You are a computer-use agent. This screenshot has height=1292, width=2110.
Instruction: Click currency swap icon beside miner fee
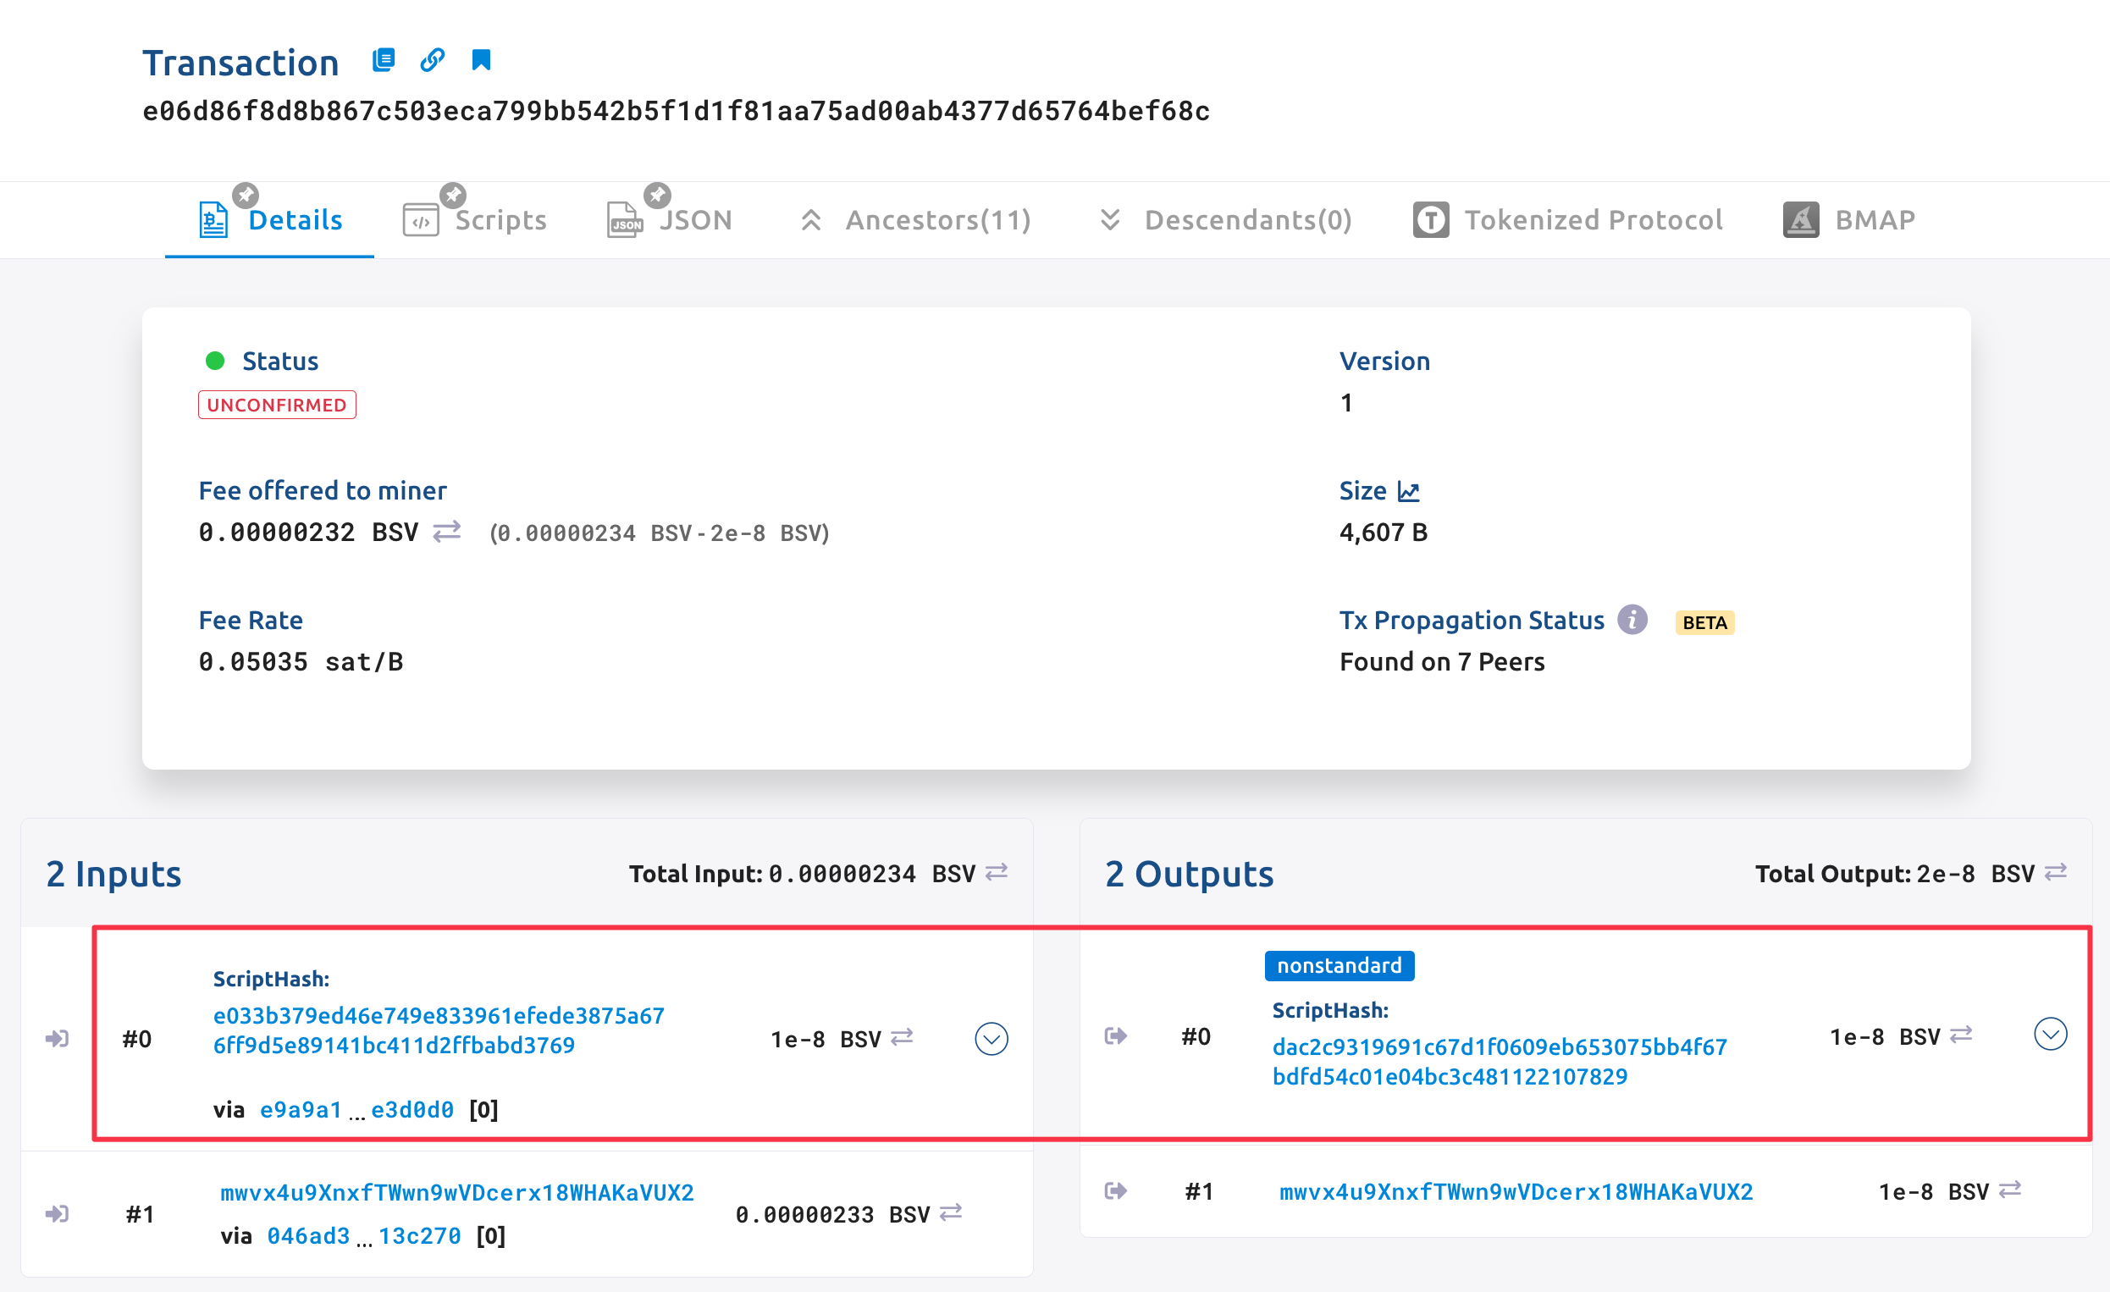(446, 532)
